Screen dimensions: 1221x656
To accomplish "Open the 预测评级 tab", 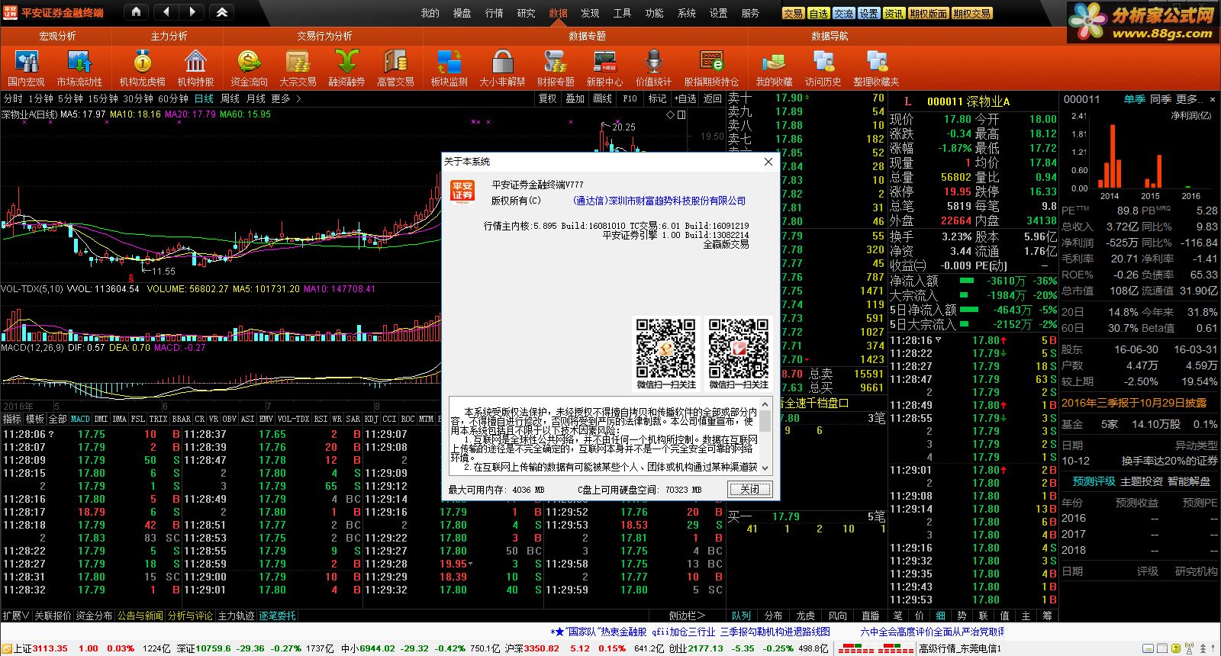I will click(x=1094, y=481).
